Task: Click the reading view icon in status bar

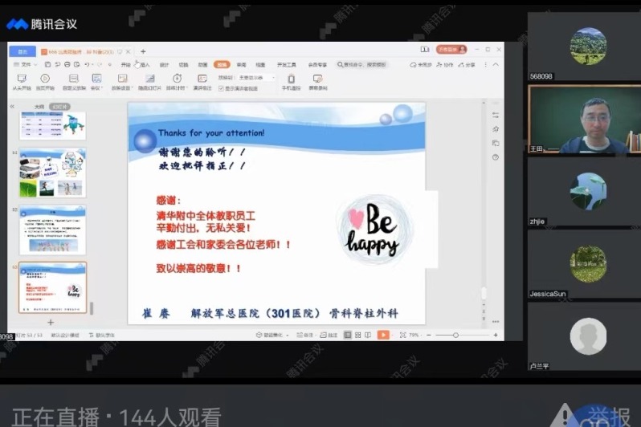Action: point(368,335)
